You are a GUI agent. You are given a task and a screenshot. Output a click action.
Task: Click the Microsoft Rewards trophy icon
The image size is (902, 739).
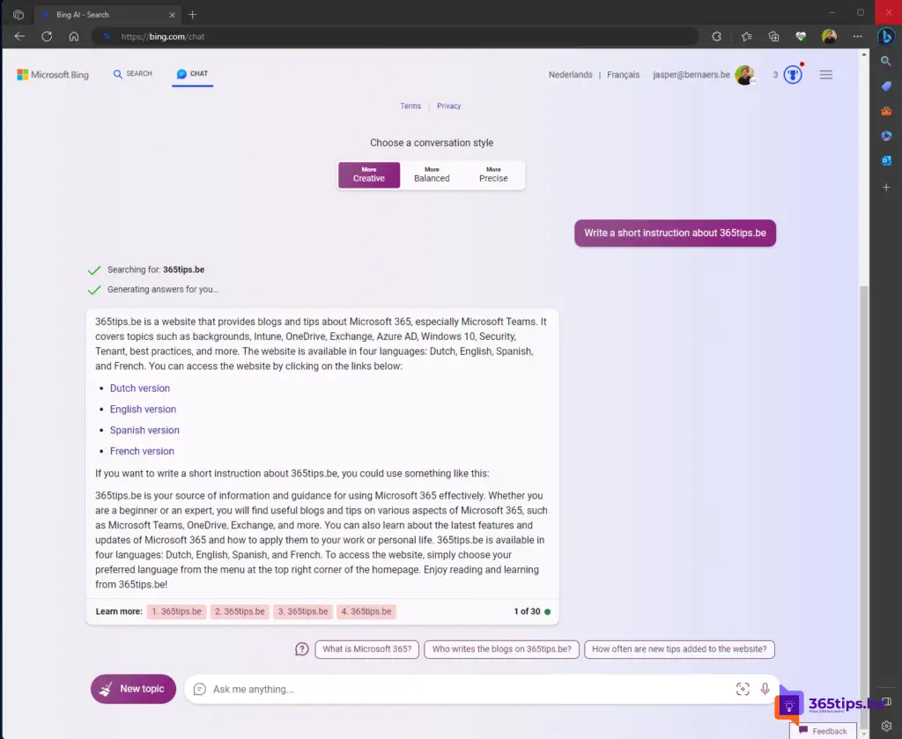(x=793, y=74)
